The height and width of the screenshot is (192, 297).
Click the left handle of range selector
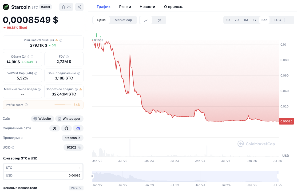pos(92,176)
